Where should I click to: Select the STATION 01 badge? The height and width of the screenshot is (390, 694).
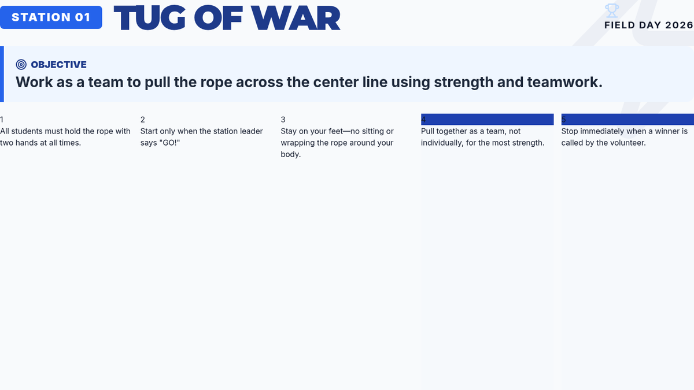(x=51, y=17)
